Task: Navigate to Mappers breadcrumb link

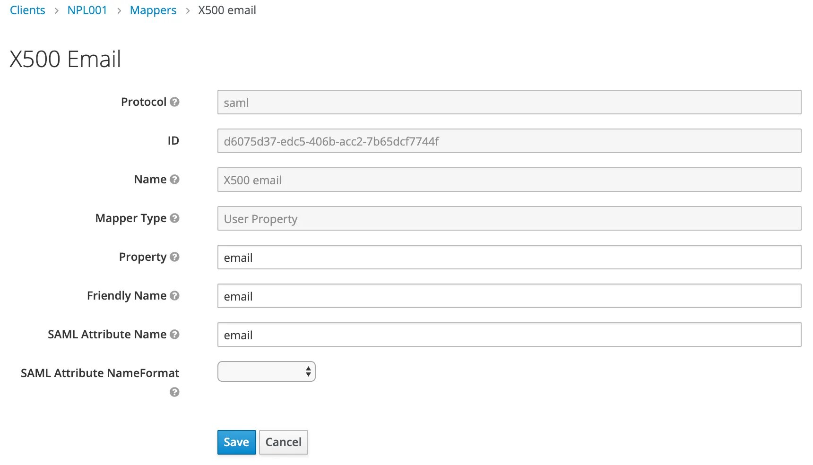Action: (x=153, y=10)
